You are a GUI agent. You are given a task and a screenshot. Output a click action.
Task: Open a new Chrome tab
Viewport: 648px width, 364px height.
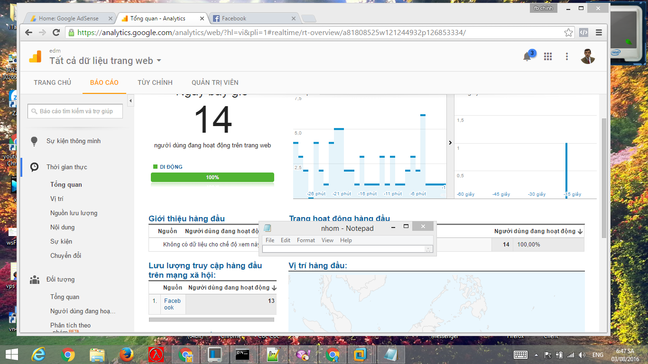[x=309, y=18]
